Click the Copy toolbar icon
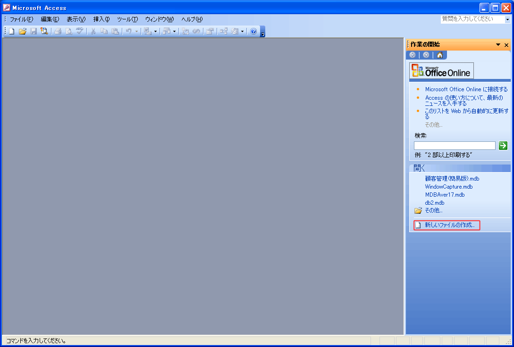This screenshot has width=514, height=347. 104,31
